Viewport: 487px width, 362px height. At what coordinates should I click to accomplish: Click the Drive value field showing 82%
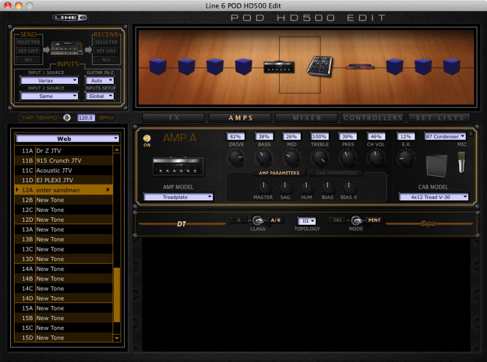(236, 137)
